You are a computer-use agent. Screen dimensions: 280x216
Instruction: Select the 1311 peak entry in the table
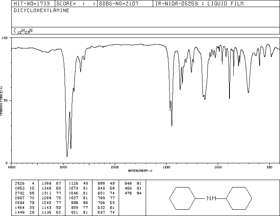[x=51, y=193]
